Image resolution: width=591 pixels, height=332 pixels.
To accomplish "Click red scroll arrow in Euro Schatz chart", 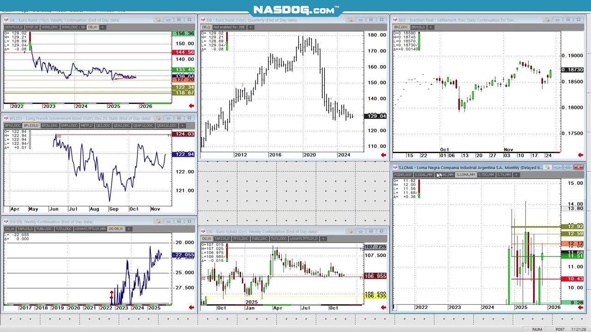I will [x=383, y=308].
